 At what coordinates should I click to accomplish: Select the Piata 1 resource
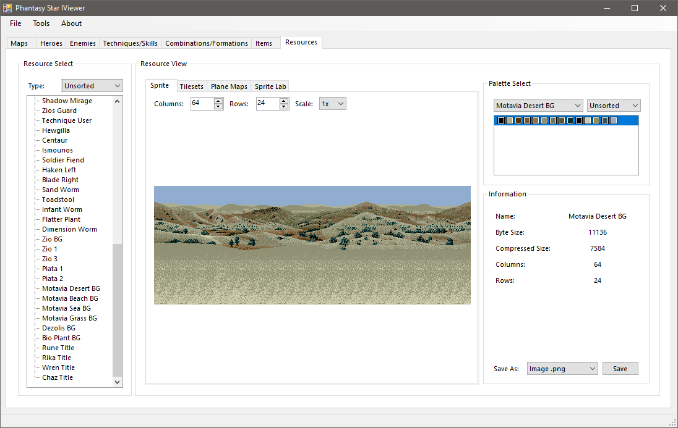point(53,269)
